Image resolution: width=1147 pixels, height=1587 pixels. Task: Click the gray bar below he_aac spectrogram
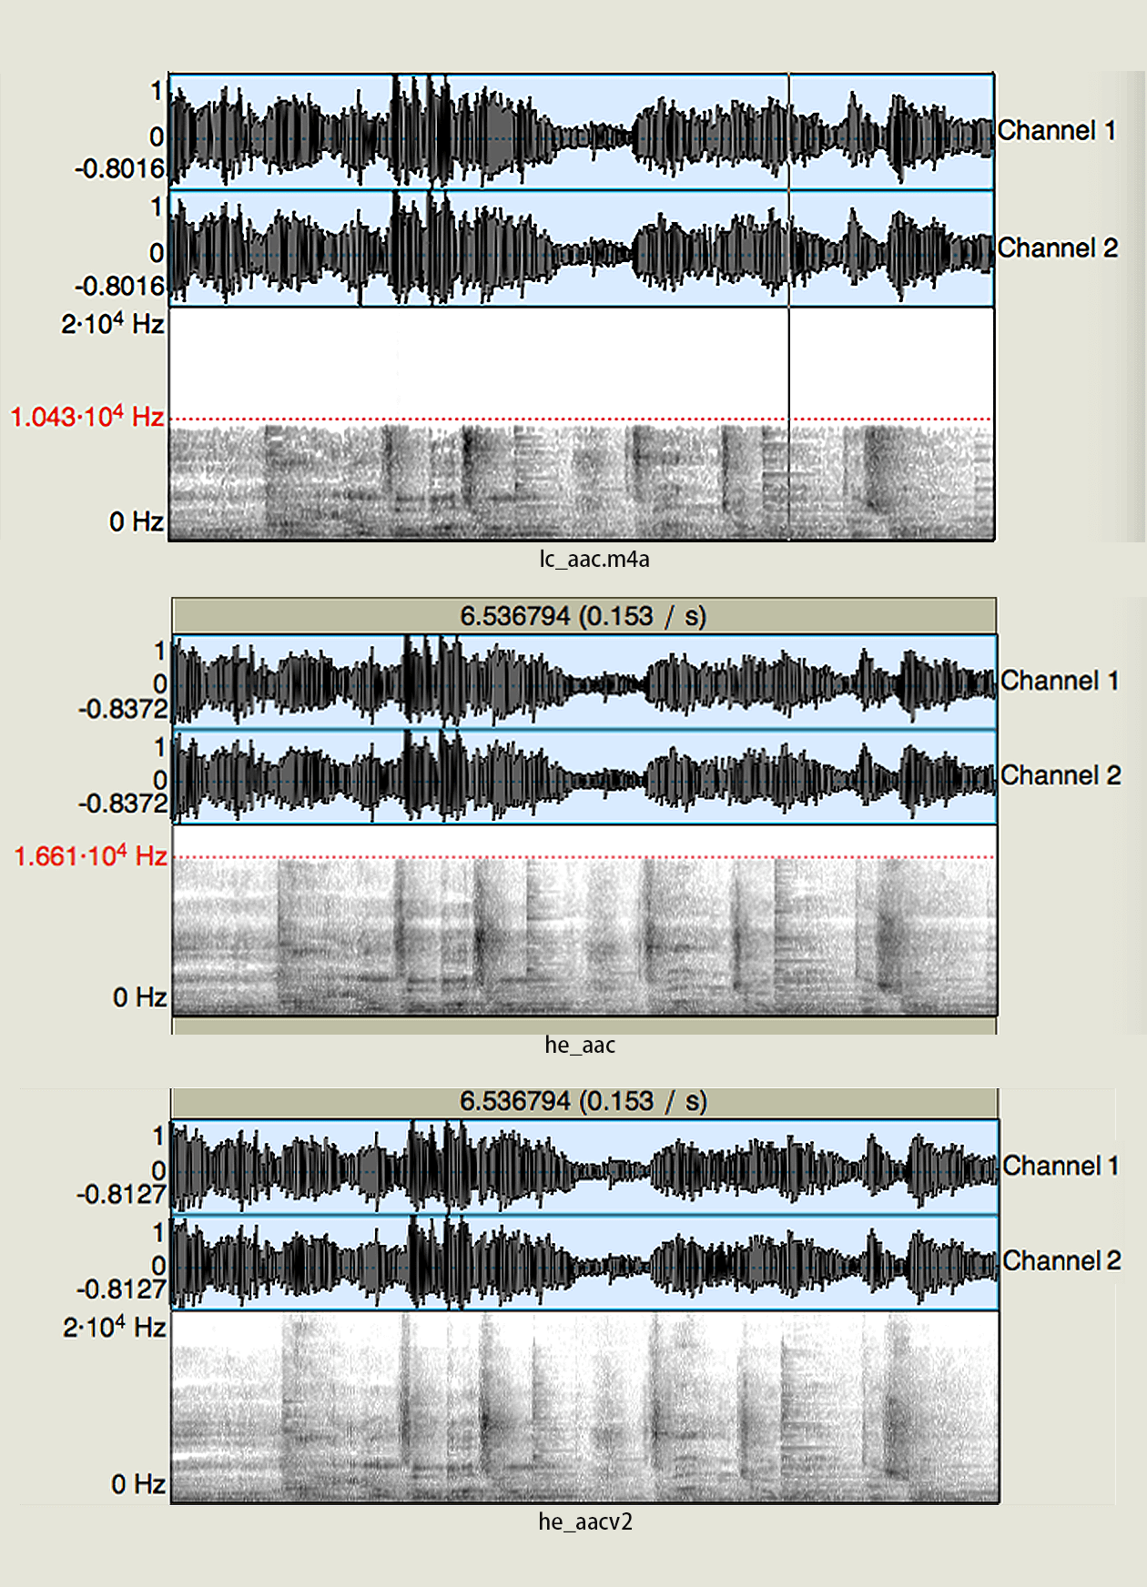(584, 1026)
